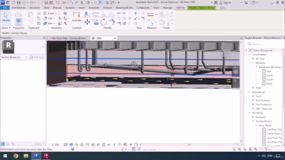Click the Cut geometry button
Image resolution: width=285 pixels, height=160 pixels.
coord(48,18)
